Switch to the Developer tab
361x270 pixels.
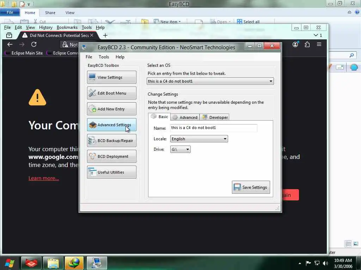click(215, 117)
